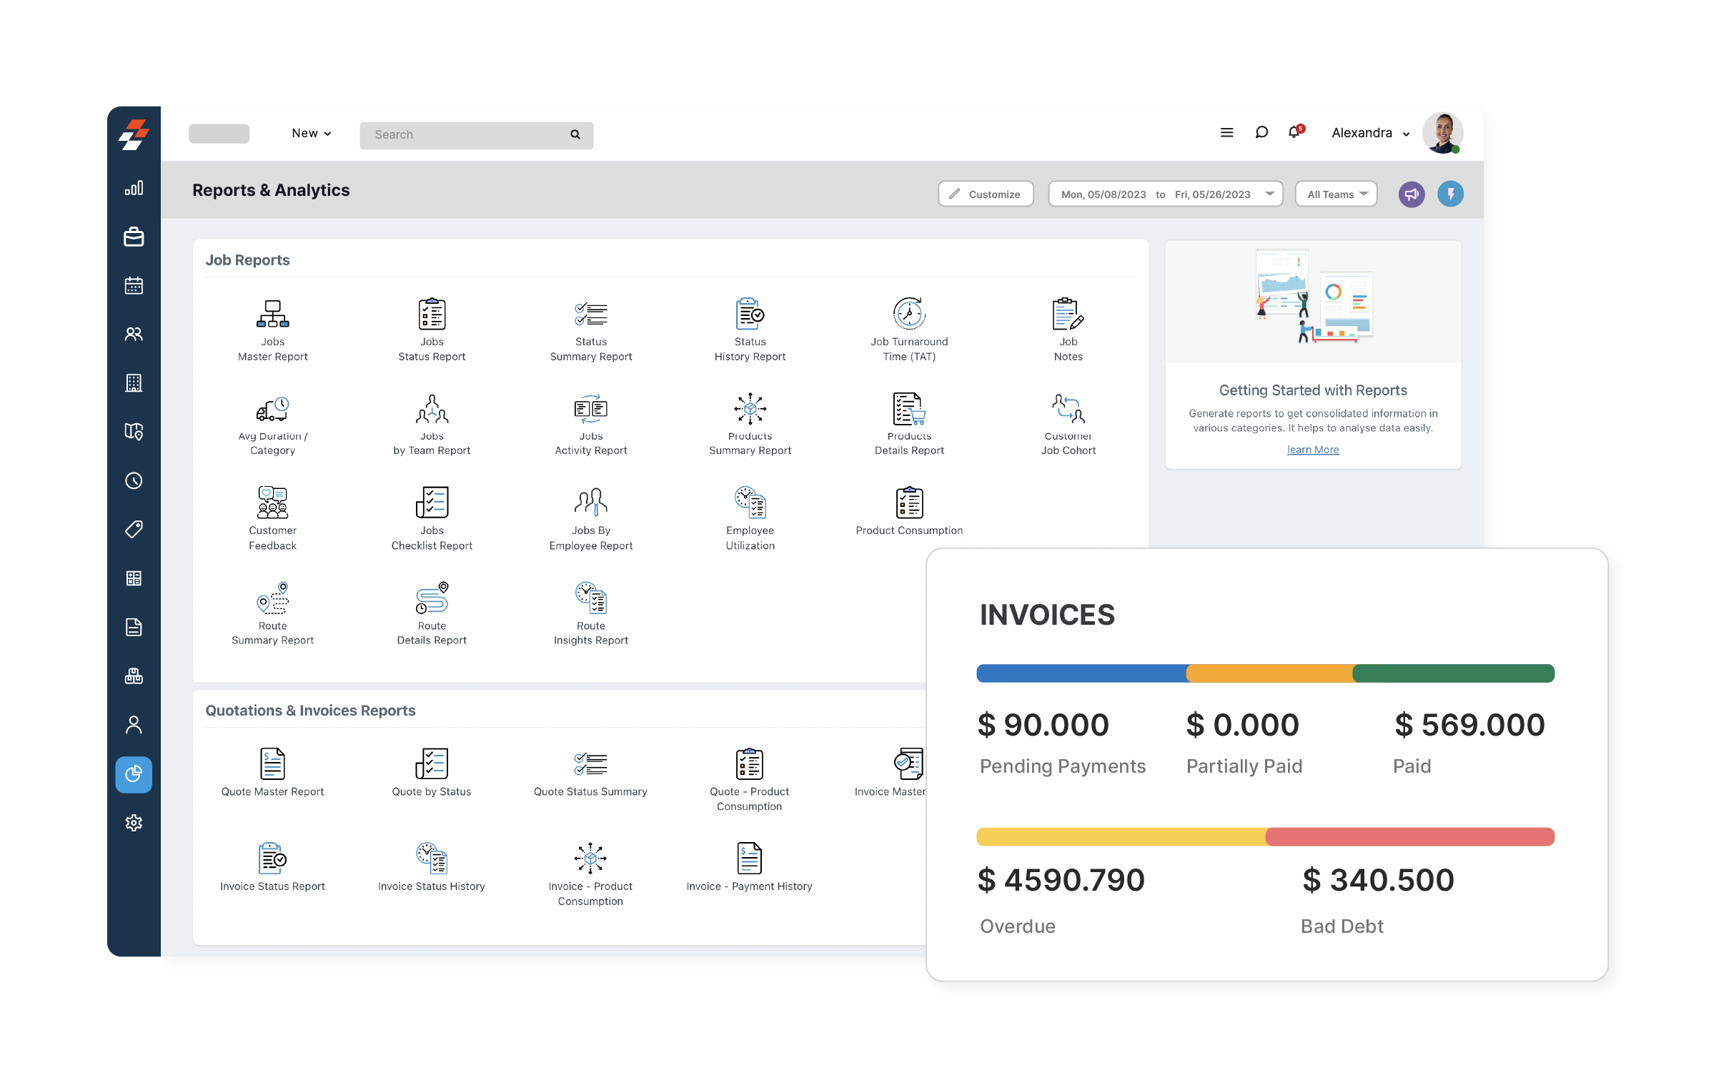Select the reports pie chart sidebar item
Viewport: 1716px width, 1088px height.
[134, 774]
